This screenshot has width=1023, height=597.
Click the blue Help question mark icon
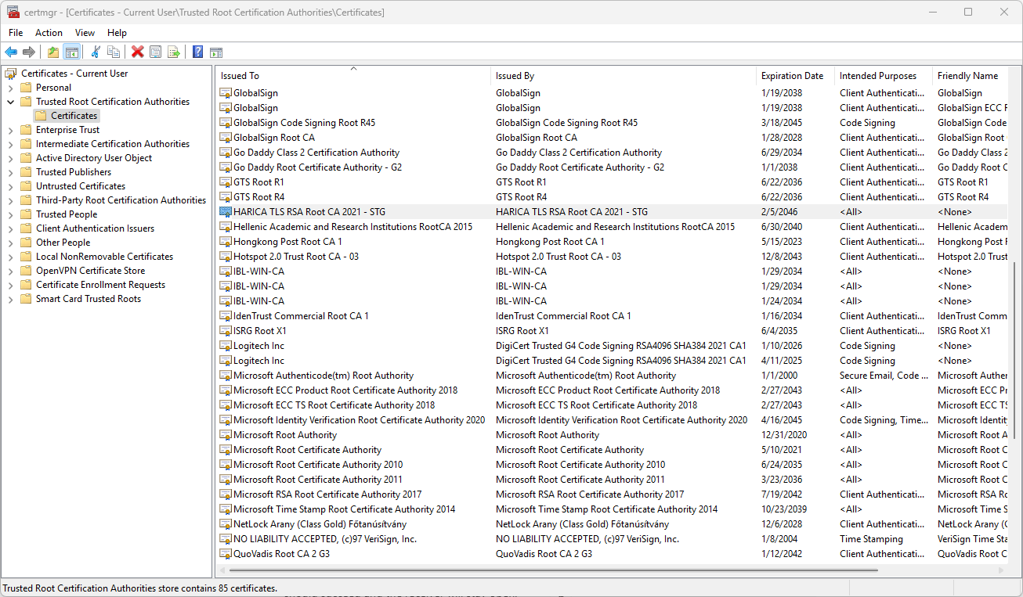tap(197, 52)
